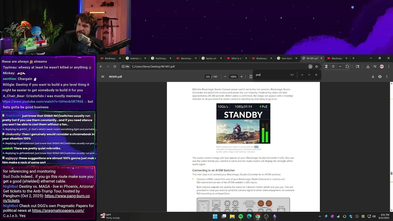Open YouTube link in chat message
Screen dimensions: 393x221
coord(43,102)
